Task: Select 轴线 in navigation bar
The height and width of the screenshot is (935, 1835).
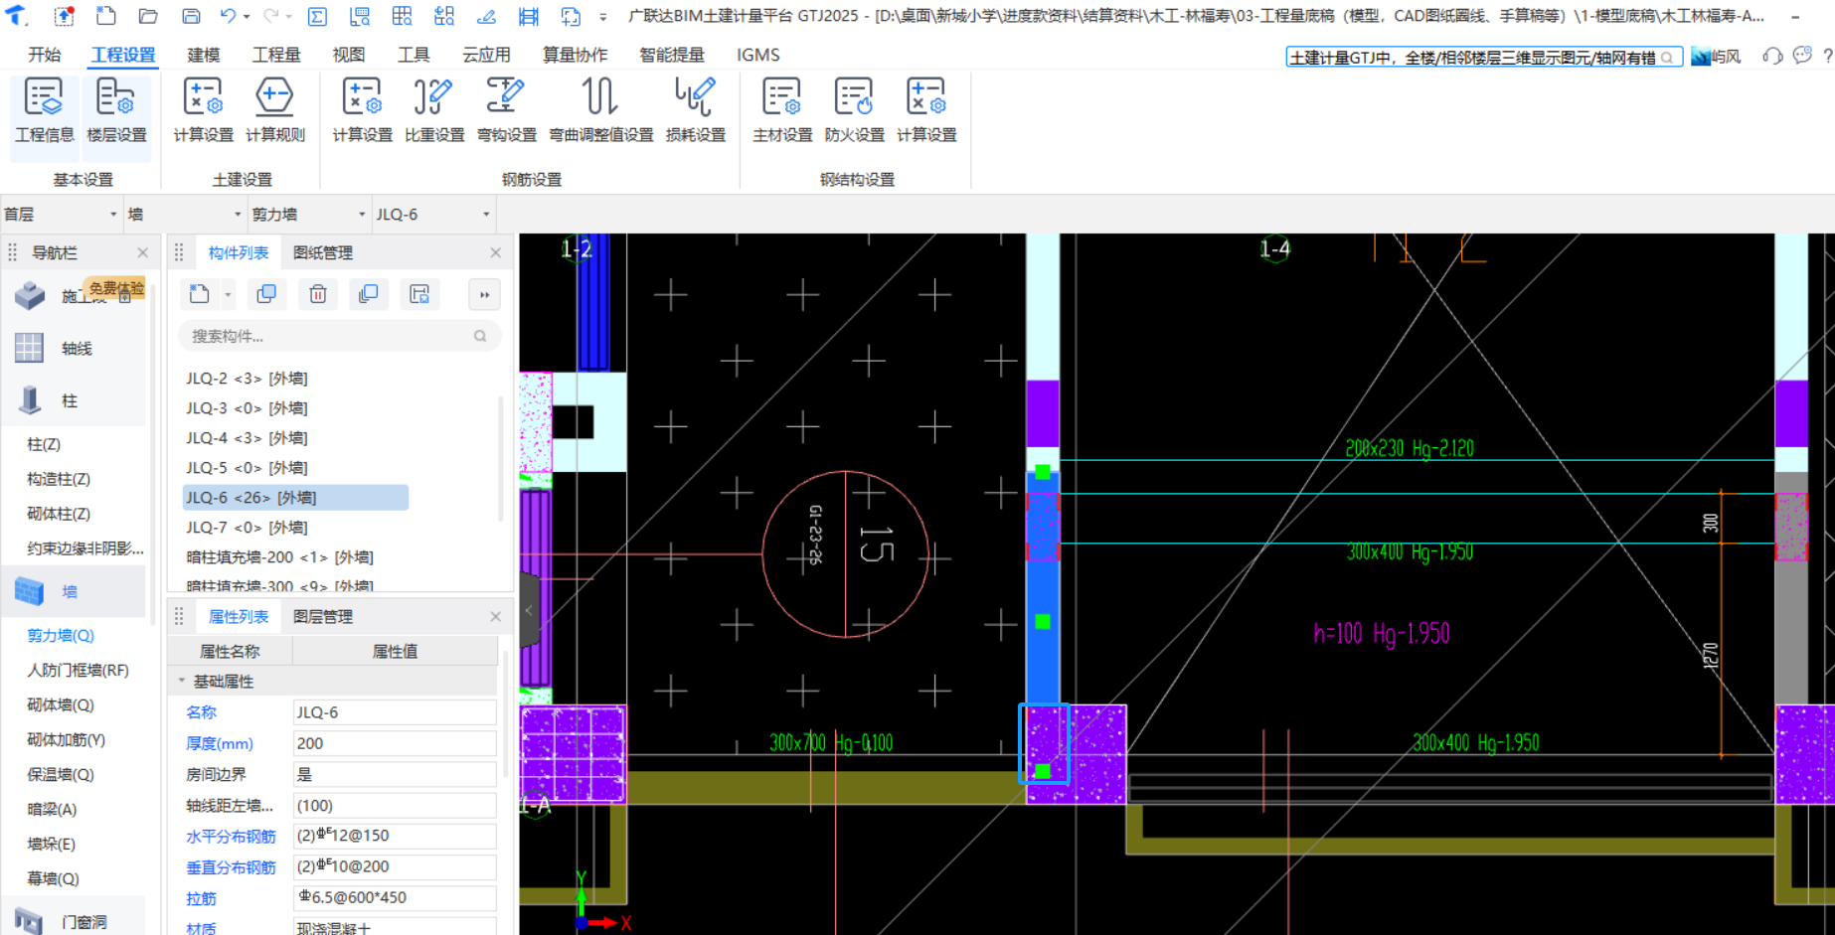Action: coord(76,348)
